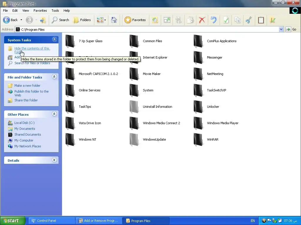The width and height of the screenshot is (301, 225).
Task: Open the View menu
Action: pyautogui.click(x=26, y=11)
